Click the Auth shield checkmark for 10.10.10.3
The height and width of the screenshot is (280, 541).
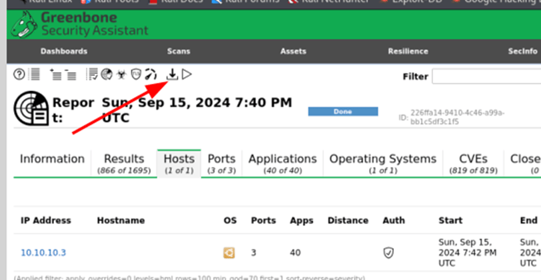click(388, 253)
